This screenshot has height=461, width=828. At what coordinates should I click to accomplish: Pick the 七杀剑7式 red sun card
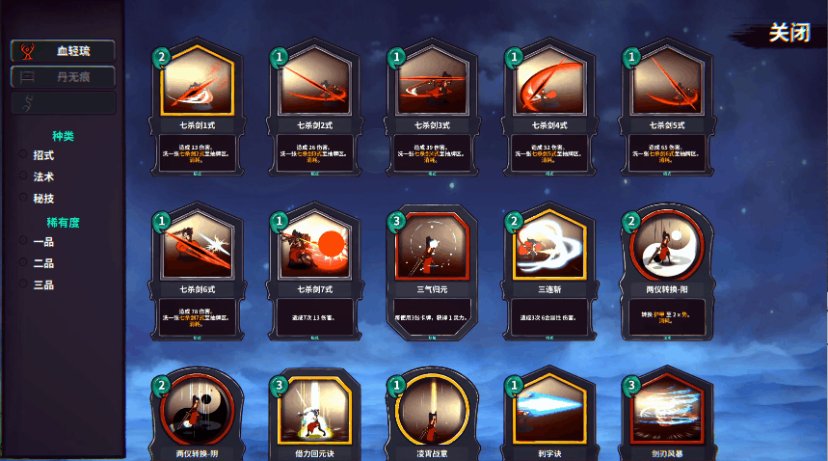click(x=315, y=271)
